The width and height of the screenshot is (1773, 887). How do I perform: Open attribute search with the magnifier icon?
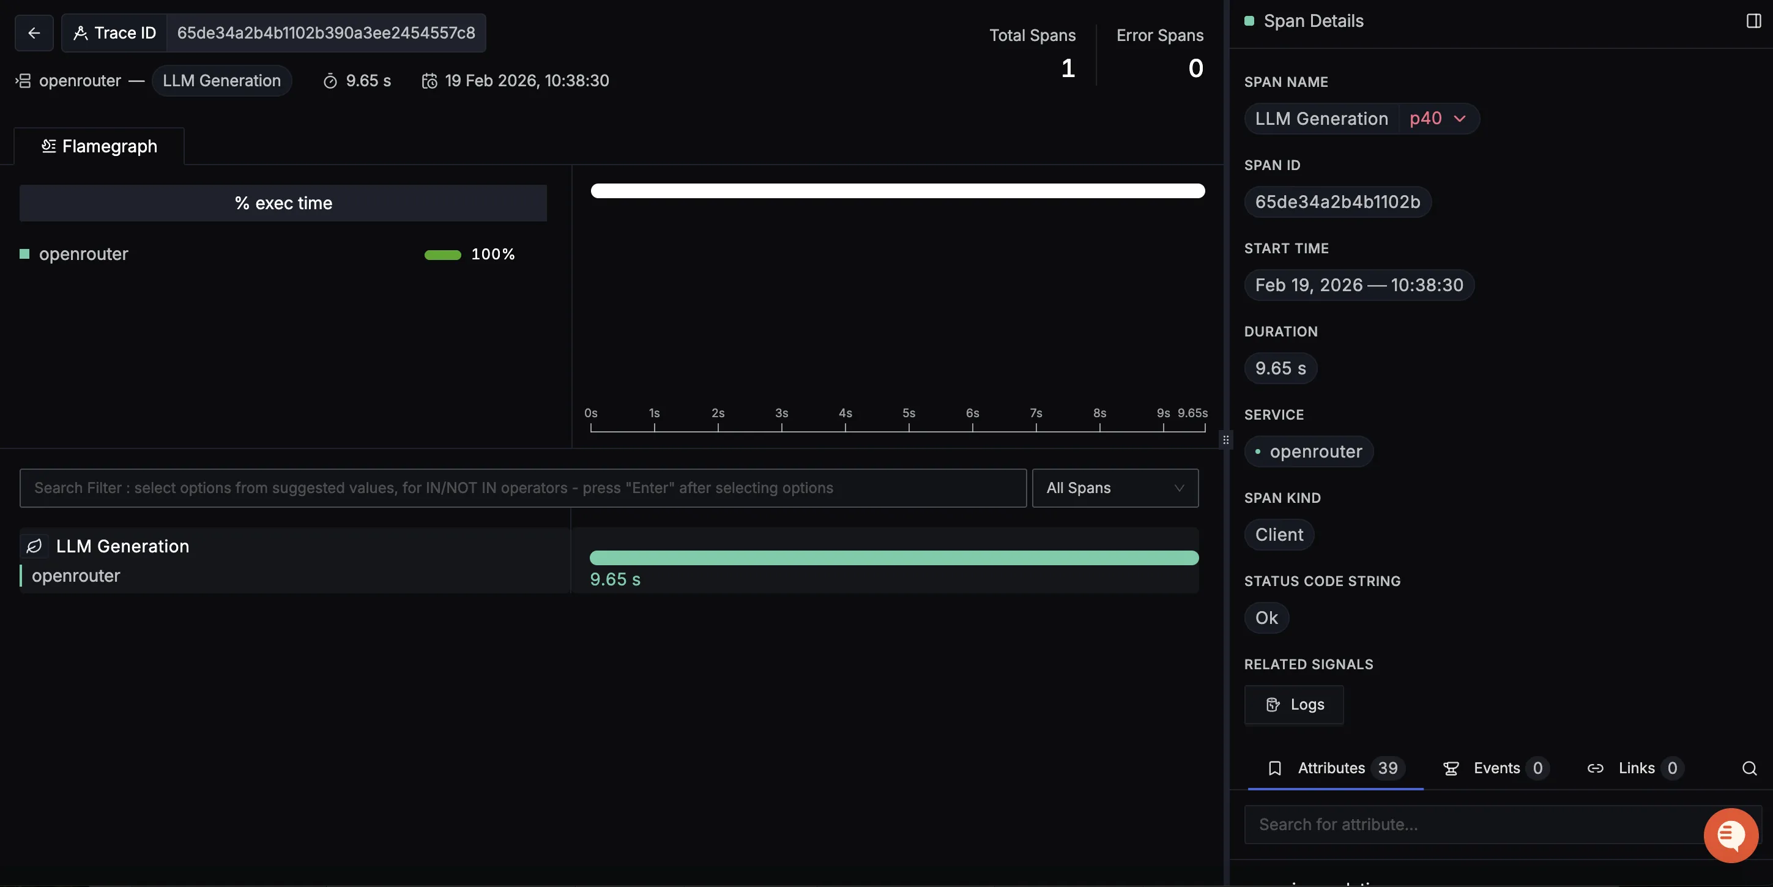(1750, 769)
